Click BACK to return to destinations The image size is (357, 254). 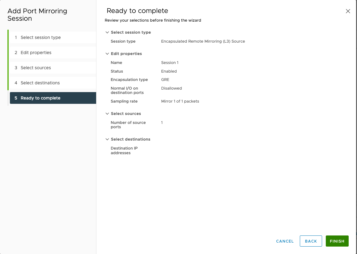point(311,241)
